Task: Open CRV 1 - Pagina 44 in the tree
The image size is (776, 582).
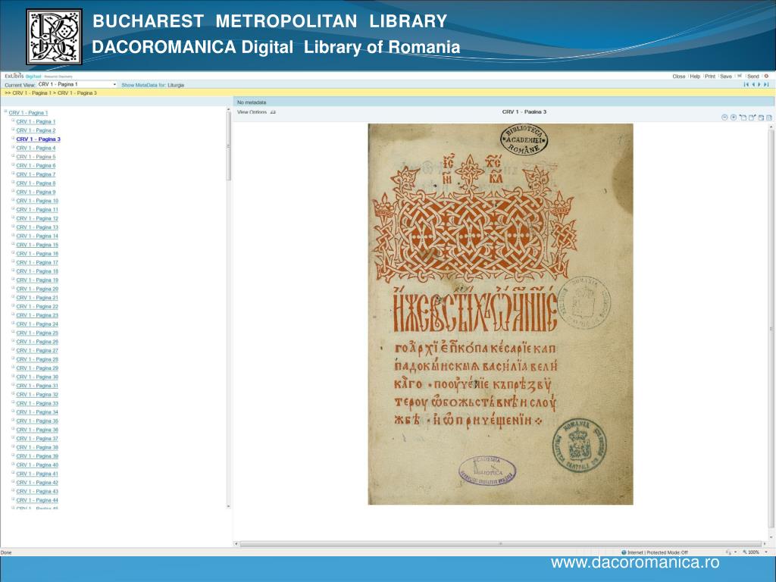Action: pos(37,500)
